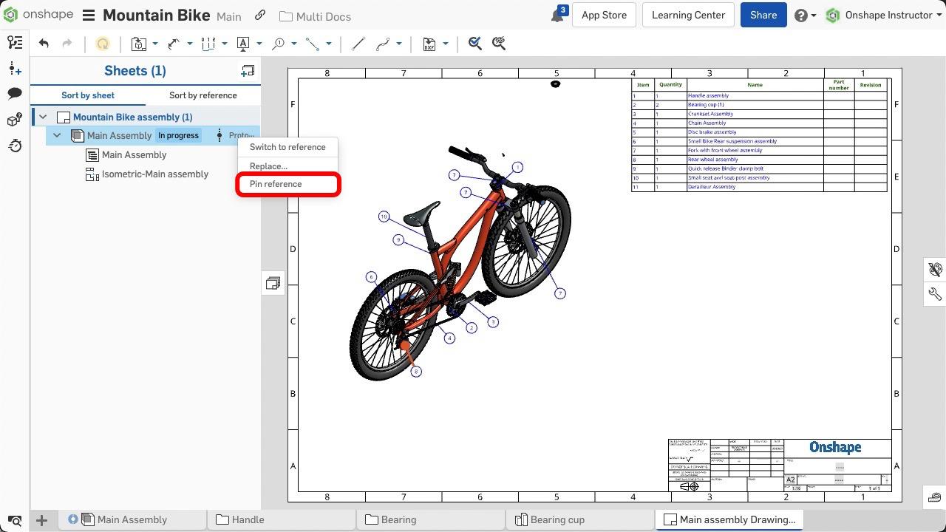Select the Isometric-Main assembly view item
Viewport: 946px width, 532px height.
(x=154, y=174)
